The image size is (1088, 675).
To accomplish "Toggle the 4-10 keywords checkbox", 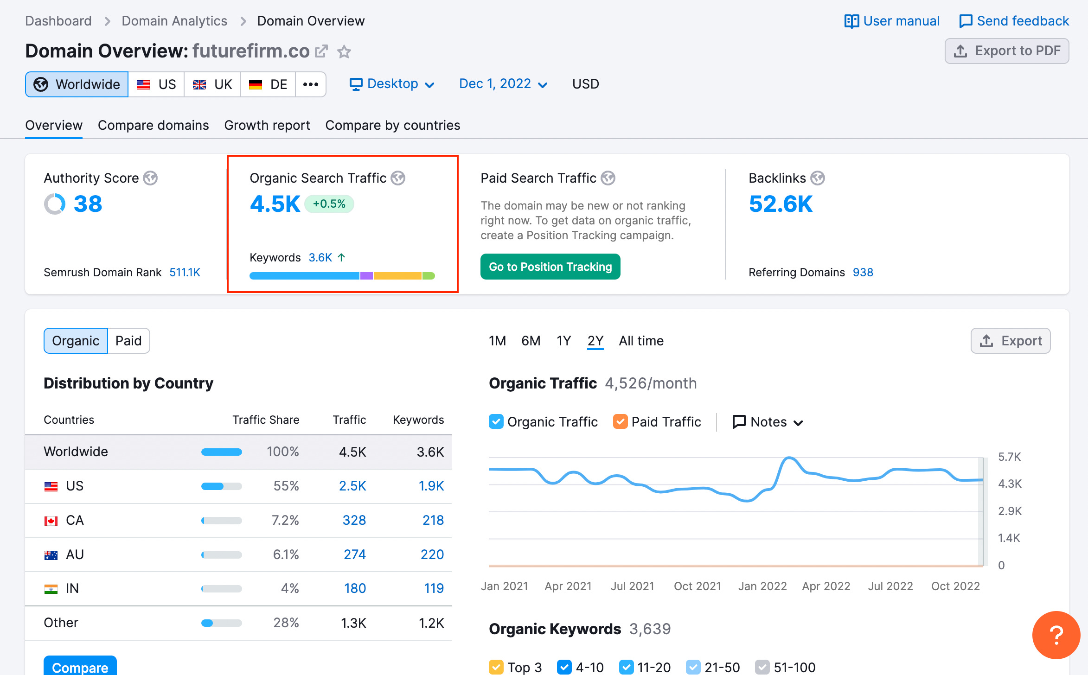I will [x=564, y=667].
